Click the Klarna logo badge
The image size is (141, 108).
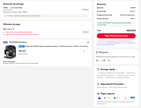(x=5, y=29)
